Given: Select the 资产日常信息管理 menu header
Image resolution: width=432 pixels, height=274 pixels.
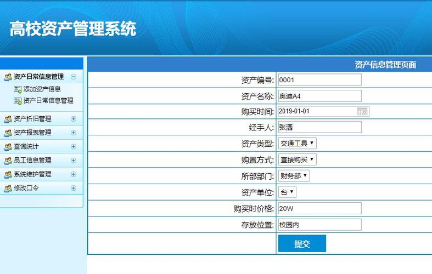Looking at the screenshot, I should click(39, 77).
